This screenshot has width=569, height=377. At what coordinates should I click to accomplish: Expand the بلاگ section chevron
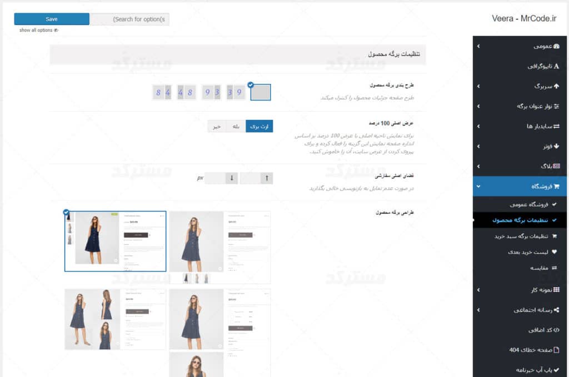(x=478, y=166)
